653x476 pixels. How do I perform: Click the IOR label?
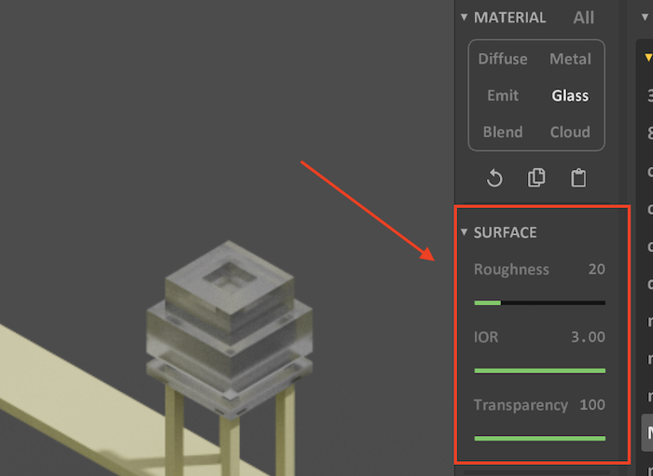point(486,337)
